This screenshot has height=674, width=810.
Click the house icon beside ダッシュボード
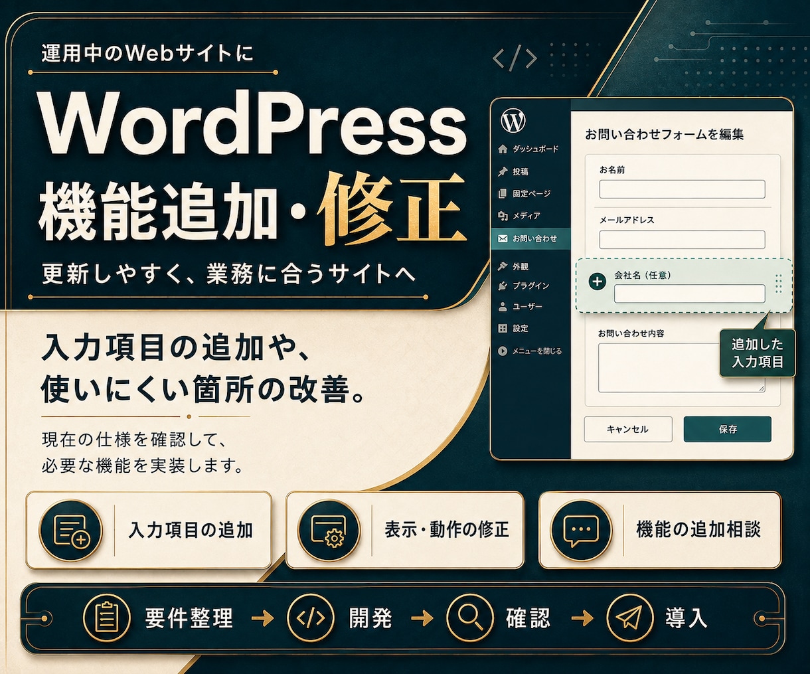503,149
